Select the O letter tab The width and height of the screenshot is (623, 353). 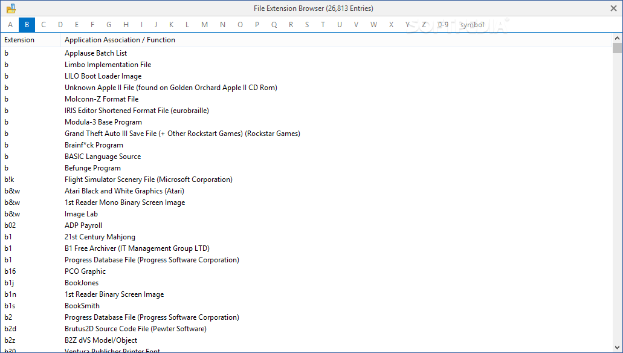click(x=240, y=25)
